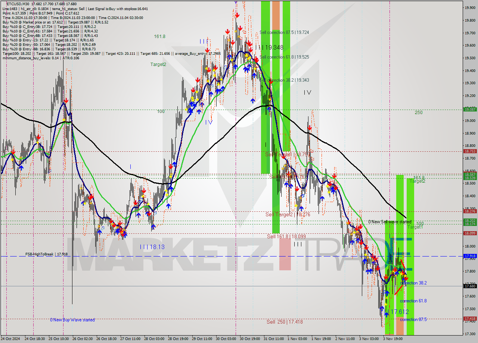Click the '28 Oct 19:00' time axis label
The height and width of the screenshot is (343, 478).
(x=178, y=339)
